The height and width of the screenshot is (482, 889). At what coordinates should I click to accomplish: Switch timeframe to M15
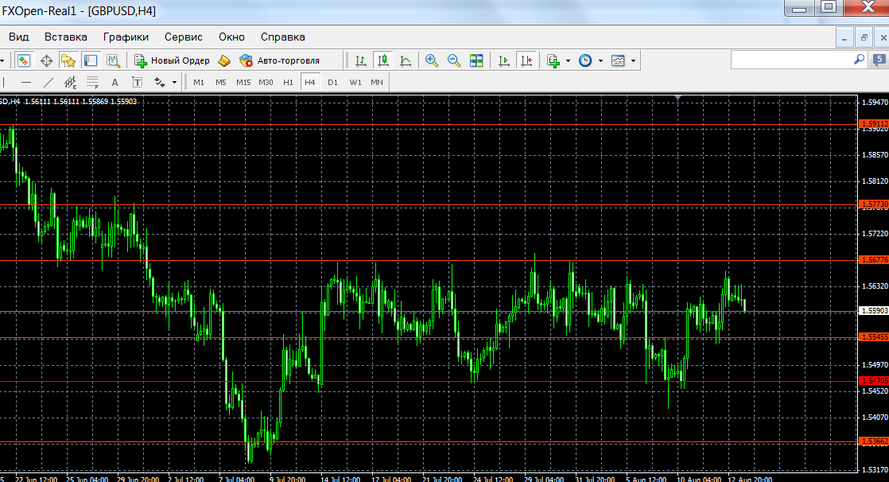coord(243,82)
